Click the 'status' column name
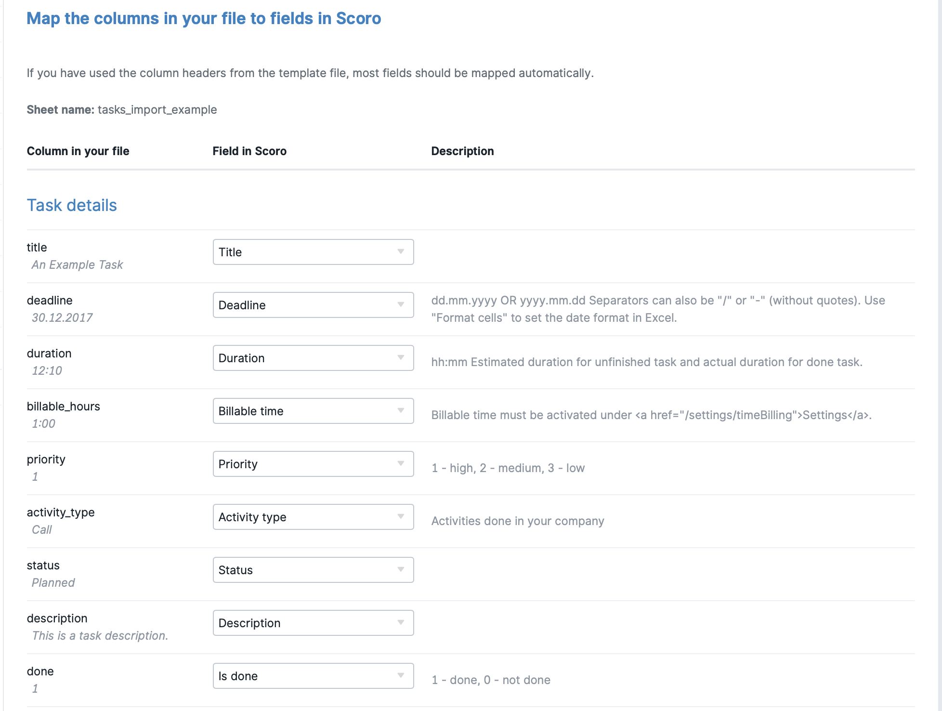942x711 pixels. (43, 566)
